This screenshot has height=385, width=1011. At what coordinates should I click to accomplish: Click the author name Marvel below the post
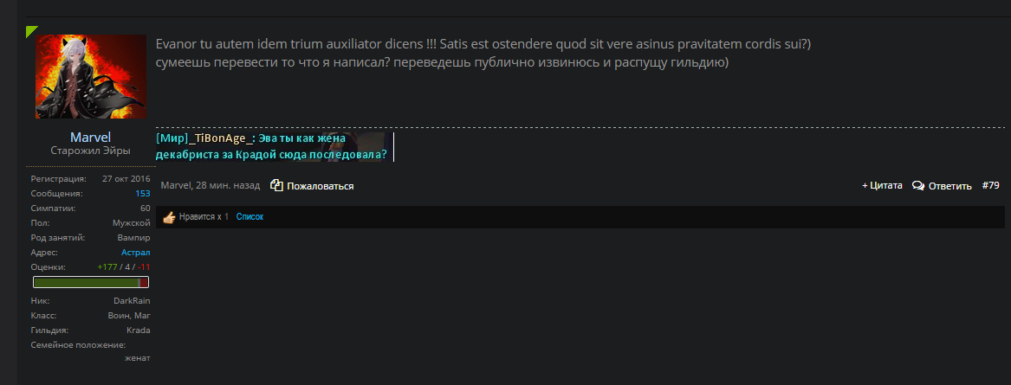click(x=175, y=185)
